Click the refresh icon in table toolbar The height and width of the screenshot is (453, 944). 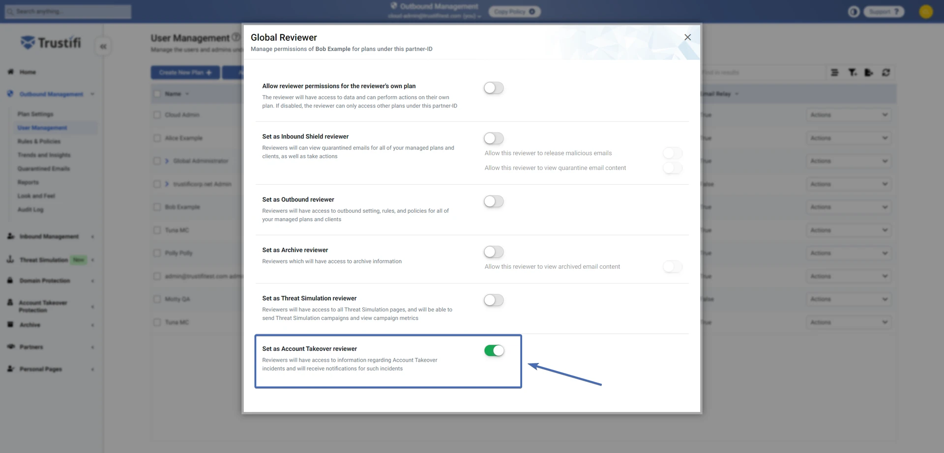885,73
